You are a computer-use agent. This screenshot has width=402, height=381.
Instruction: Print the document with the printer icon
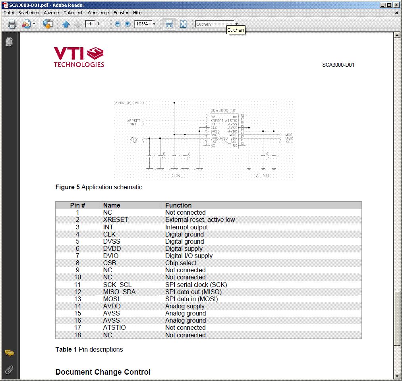click(x=12, y=24)
